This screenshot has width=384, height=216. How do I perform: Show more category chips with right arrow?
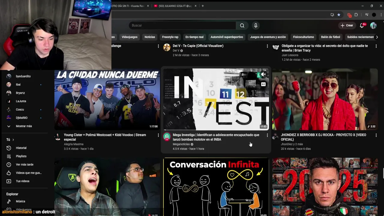377,37
